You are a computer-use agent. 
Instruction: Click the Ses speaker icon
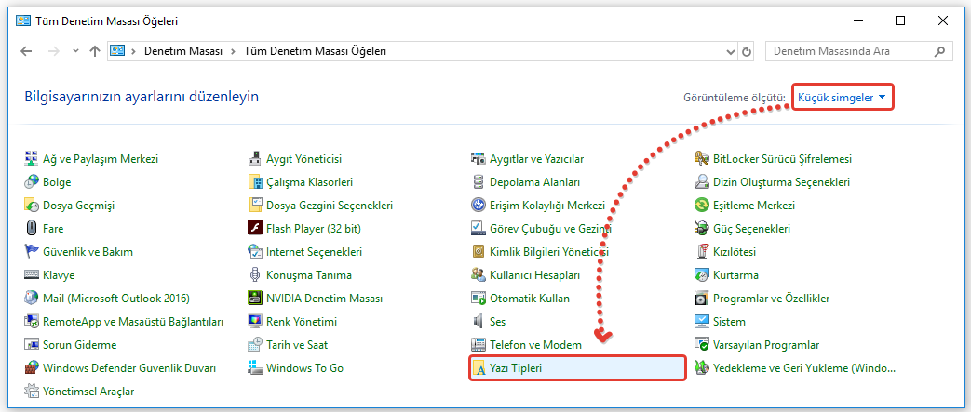pyautogui.click(x=479, y=322)
